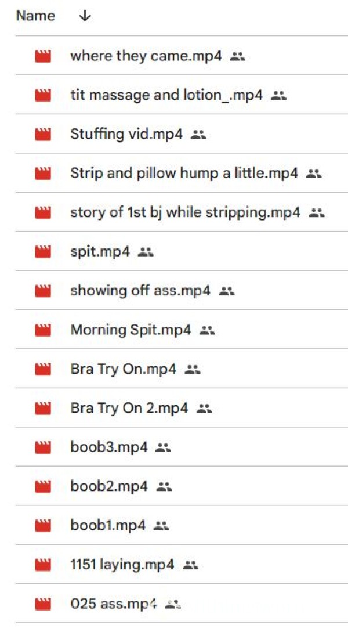Click the Stuffing vid.mp4 file name
The height and width of the screenshot is (632, 348).
coord(126,135)
